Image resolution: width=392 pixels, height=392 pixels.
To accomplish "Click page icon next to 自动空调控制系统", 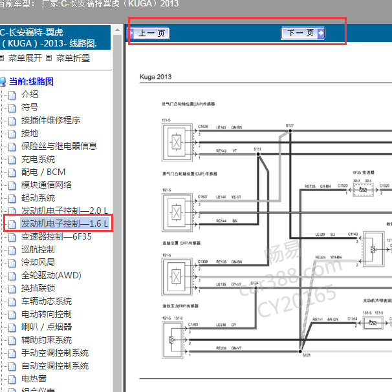I will click(12, 367).
